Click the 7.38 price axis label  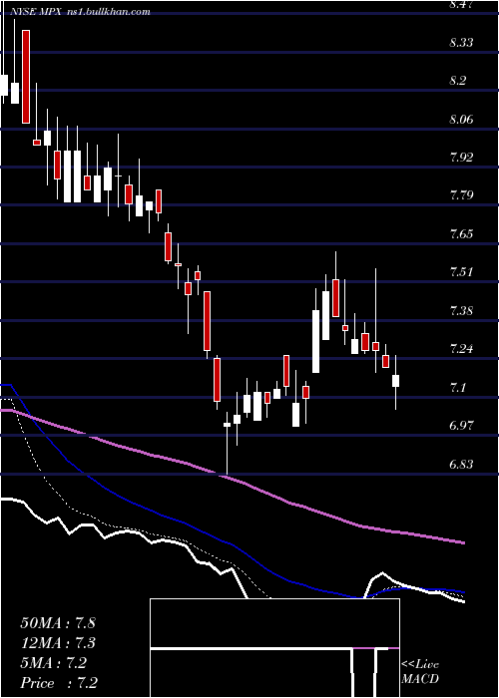click(x=461, y=310)
